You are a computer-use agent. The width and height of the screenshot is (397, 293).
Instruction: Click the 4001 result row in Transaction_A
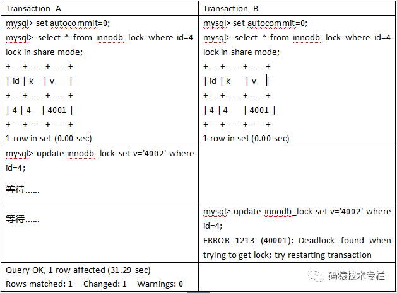click(x=40, y=110)
